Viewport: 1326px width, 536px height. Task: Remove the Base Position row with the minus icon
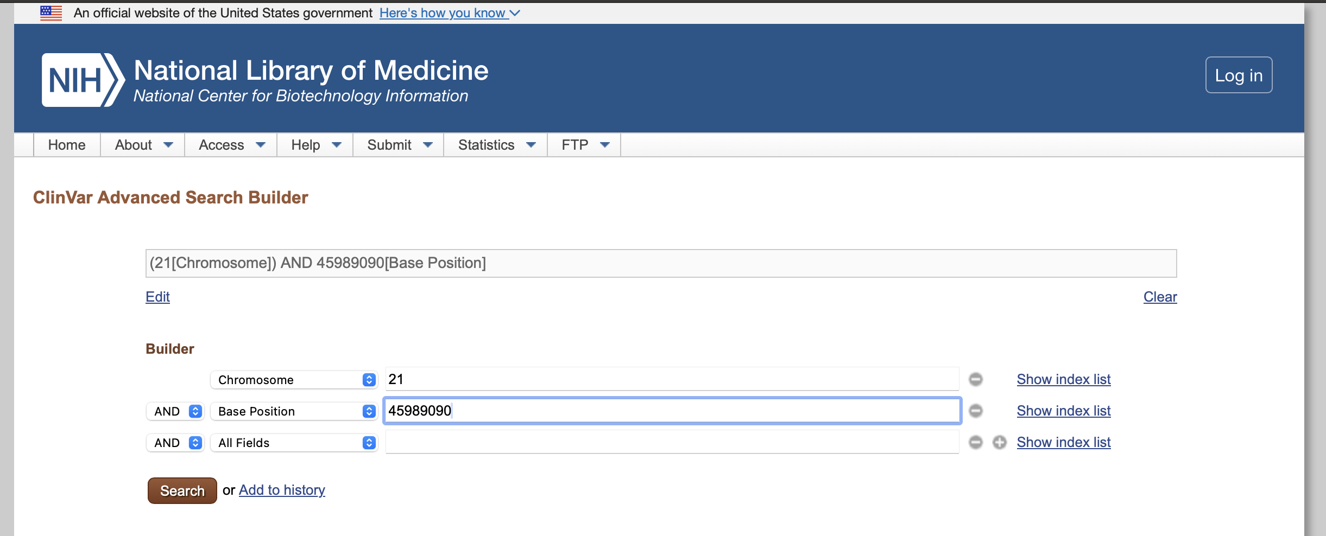[976, 411]
